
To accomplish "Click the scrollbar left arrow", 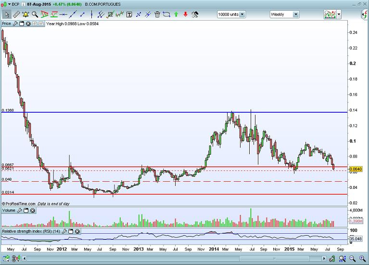I will click(25, 259).
